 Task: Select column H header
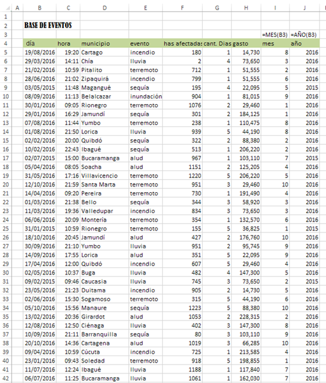pyautogui.click(x=246, y=8)
